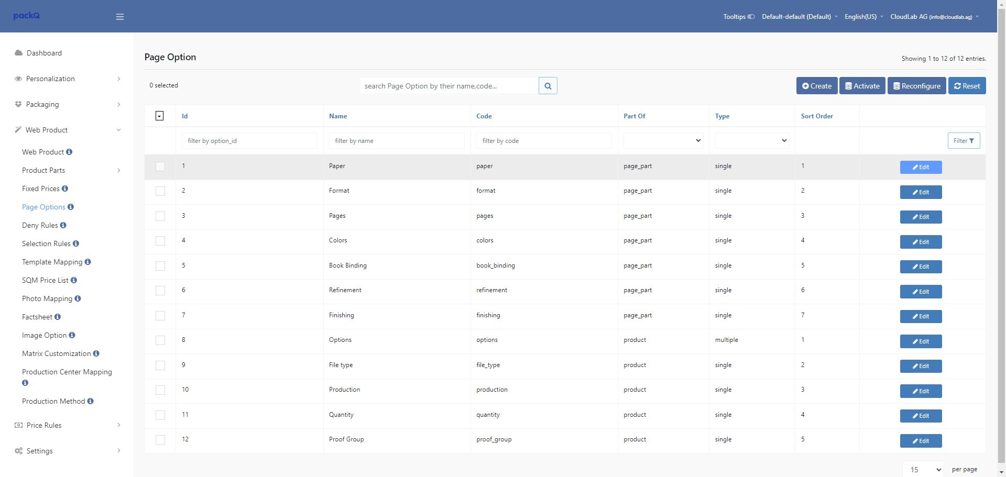The height and width of the screenshot is (477, 1006).
Task: Click info icon next to Matrix Customization
Action: (96, 353)
